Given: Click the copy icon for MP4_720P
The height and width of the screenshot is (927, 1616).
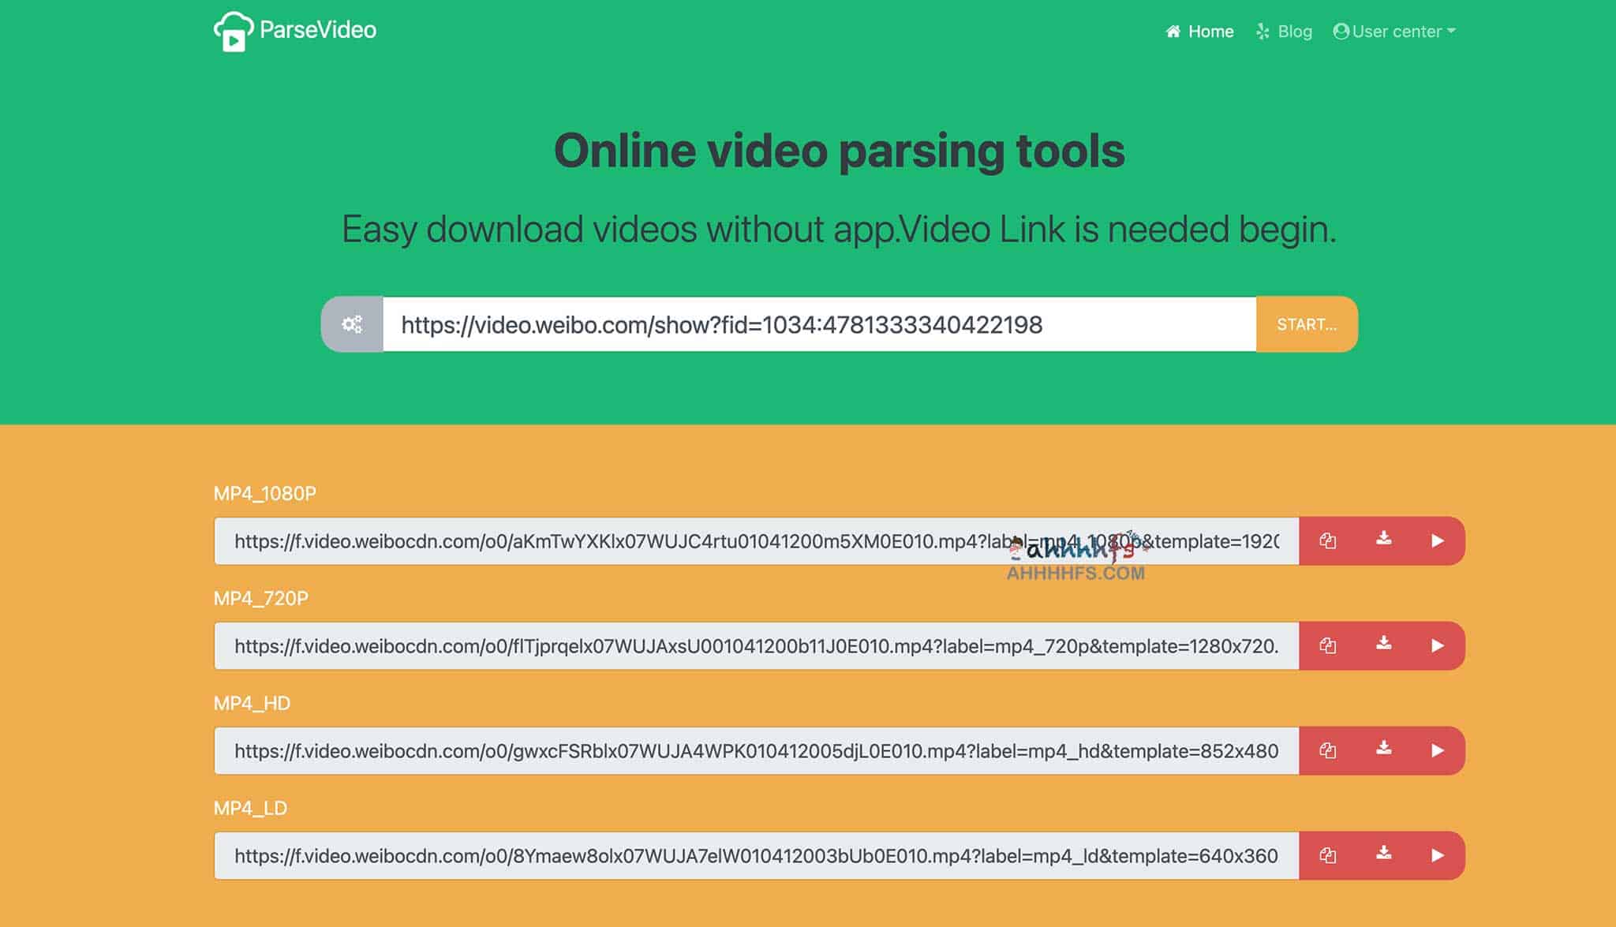Looking at the screenshot, I should coord(1327,645).
